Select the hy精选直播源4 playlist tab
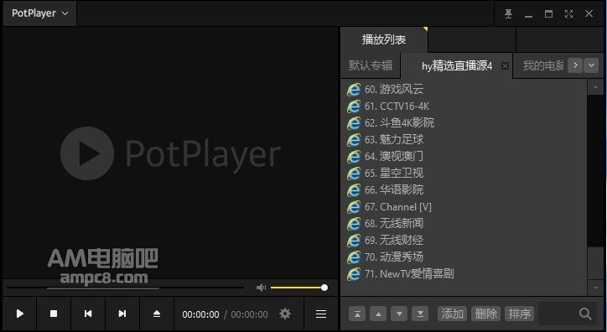Image resolution: width=607 pixels, height=332 pixels. tap(457, 65)
